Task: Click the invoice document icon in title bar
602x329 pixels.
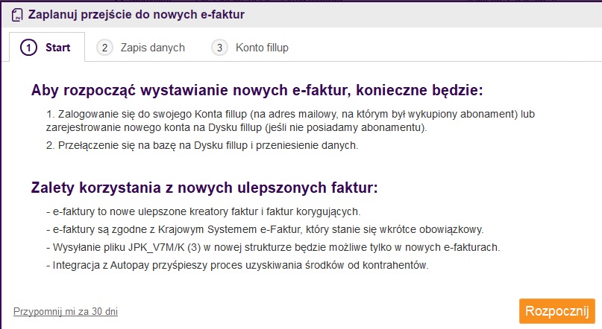Action: click(17, 16)
